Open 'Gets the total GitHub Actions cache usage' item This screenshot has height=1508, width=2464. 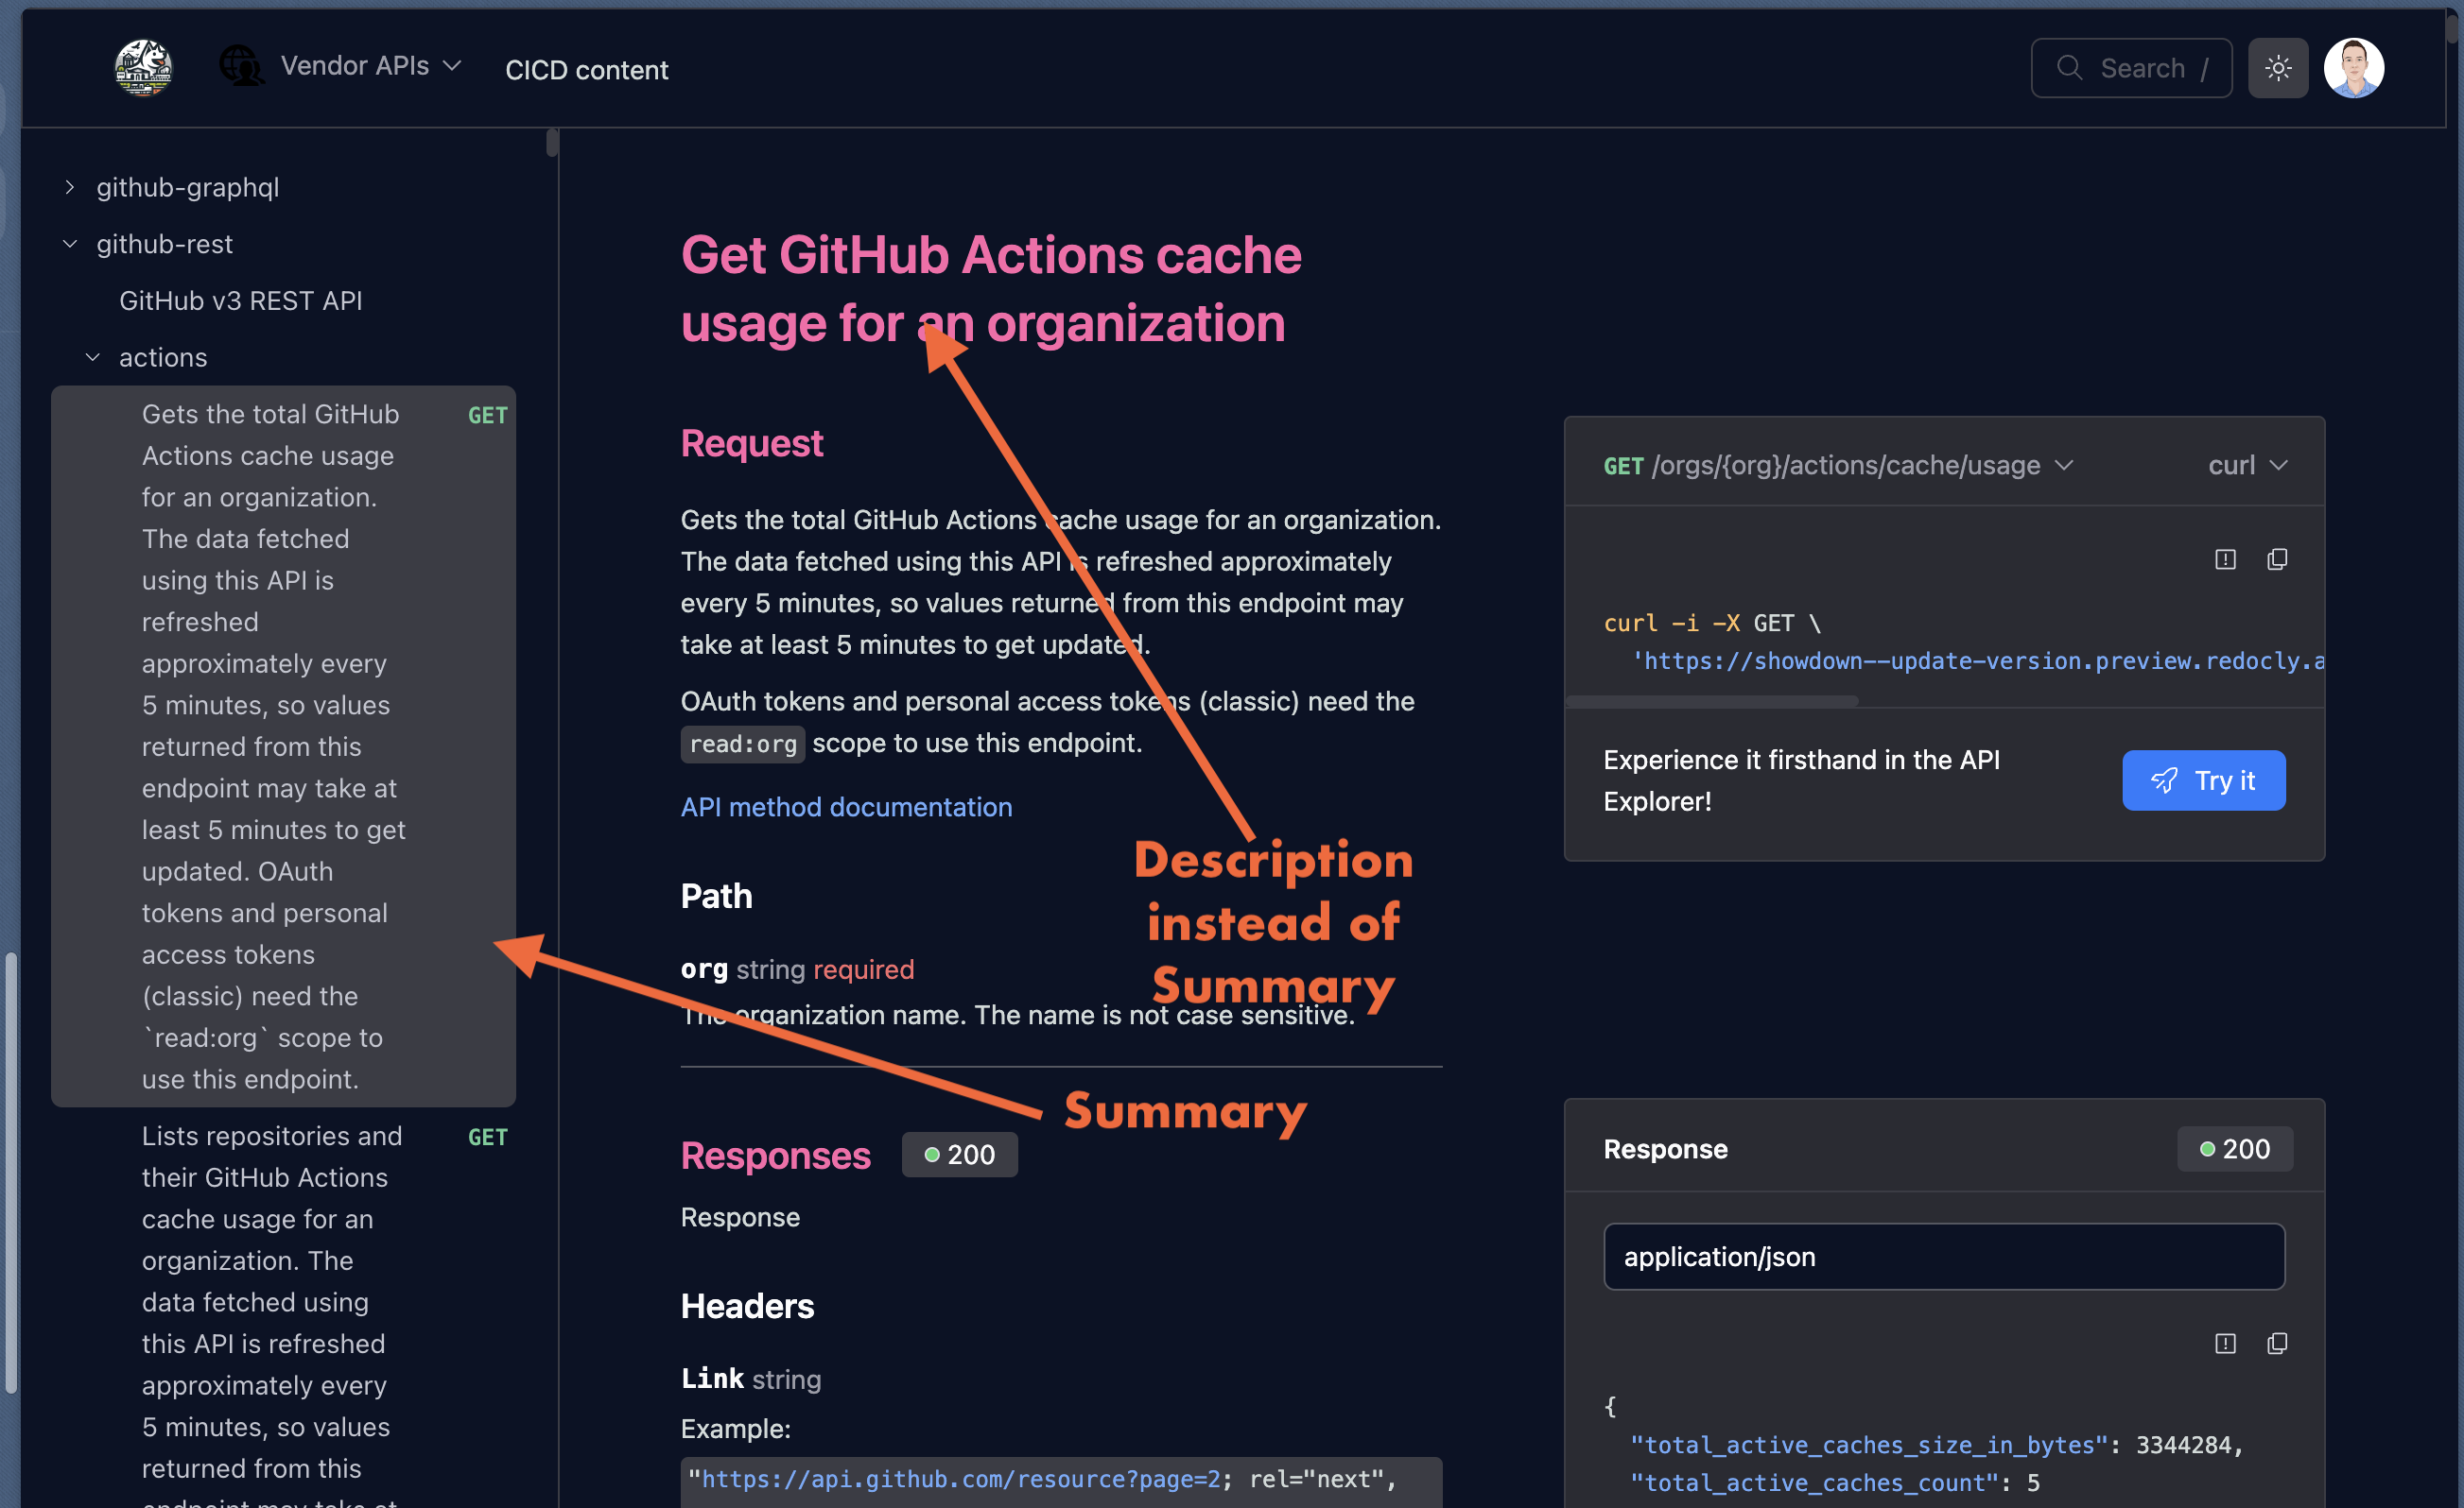(283, 746)
